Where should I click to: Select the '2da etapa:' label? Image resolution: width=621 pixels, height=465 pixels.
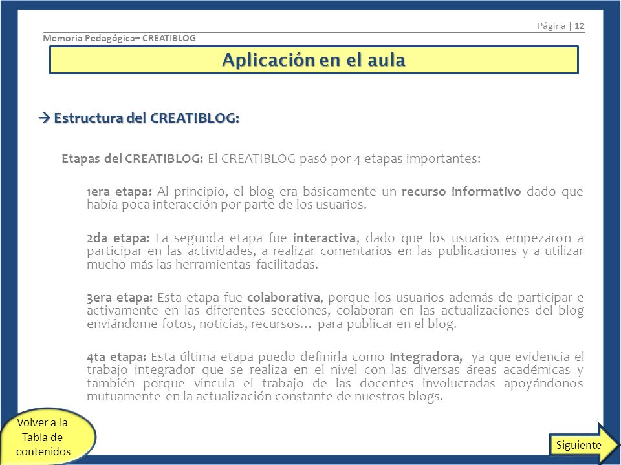[x=118, y=238]
